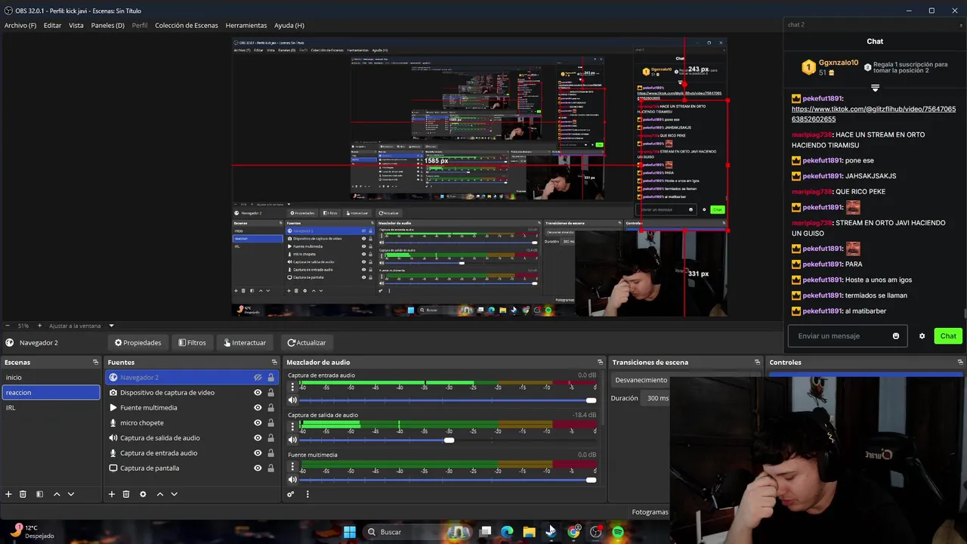Open options dots for Captura de entrada audio

coord(293,388)
